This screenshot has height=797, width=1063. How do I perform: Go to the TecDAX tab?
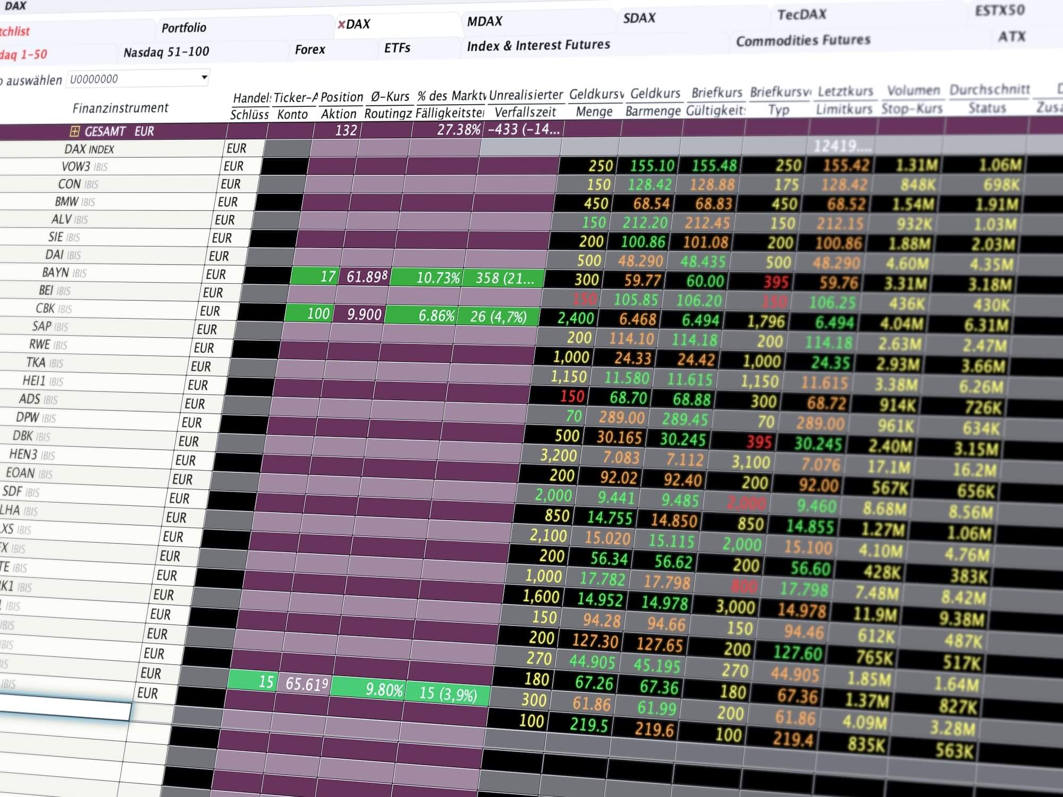(x=802, y=14)
